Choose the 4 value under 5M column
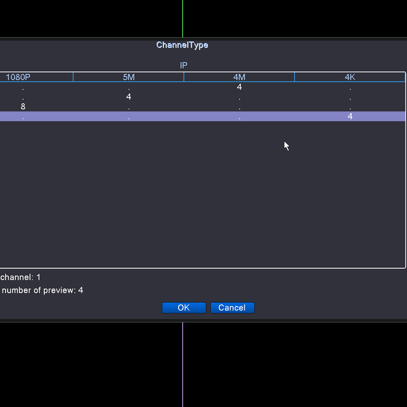407x407 pixels. [x=129, y=97]
